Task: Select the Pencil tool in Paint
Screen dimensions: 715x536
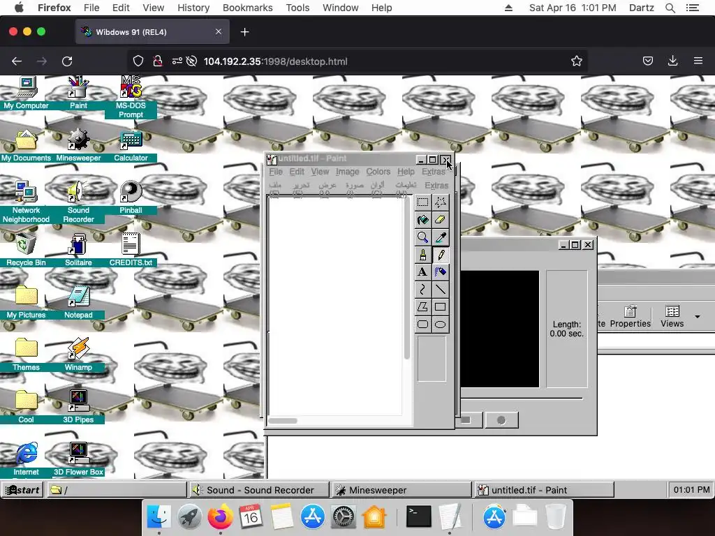Action: point(441,255)
